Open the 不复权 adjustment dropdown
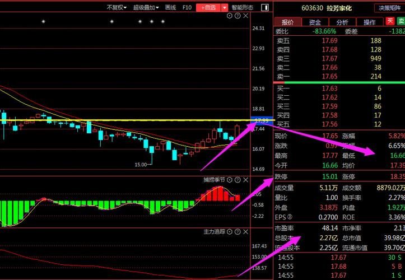The height and width of the screenshot is (280, 405). coord(117,7)
